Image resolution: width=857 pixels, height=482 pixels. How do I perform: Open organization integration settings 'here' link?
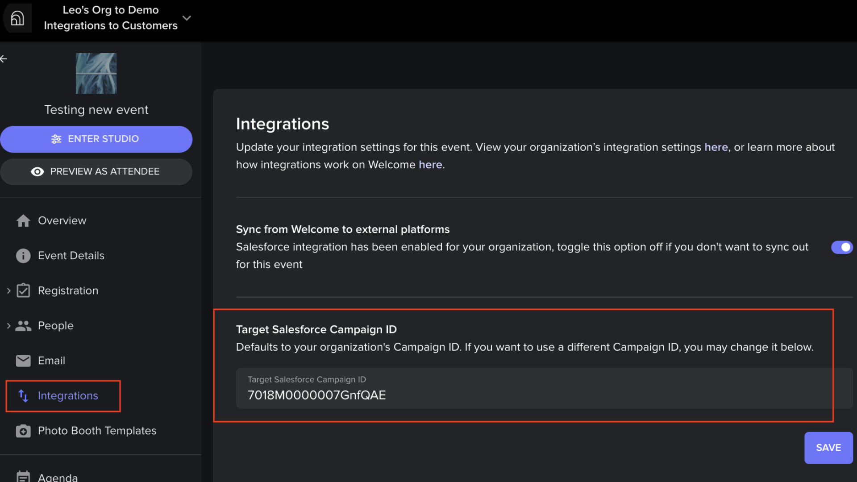716,147
